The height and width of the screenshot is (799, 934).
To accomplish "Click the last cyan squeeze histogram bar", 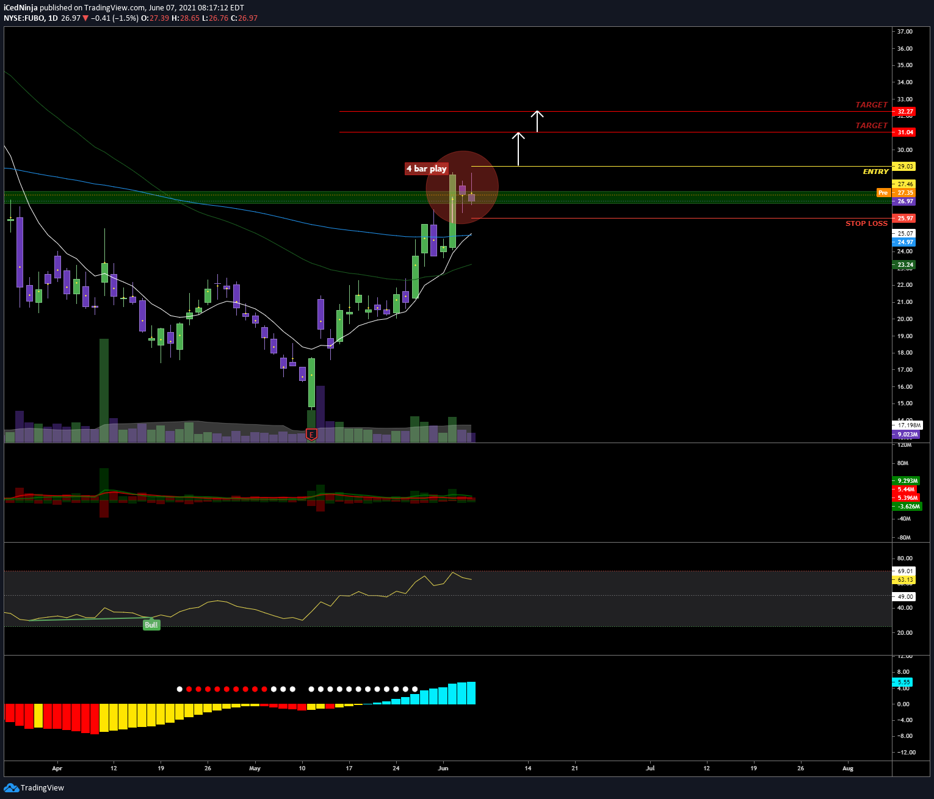I will (x=471, y=693).
